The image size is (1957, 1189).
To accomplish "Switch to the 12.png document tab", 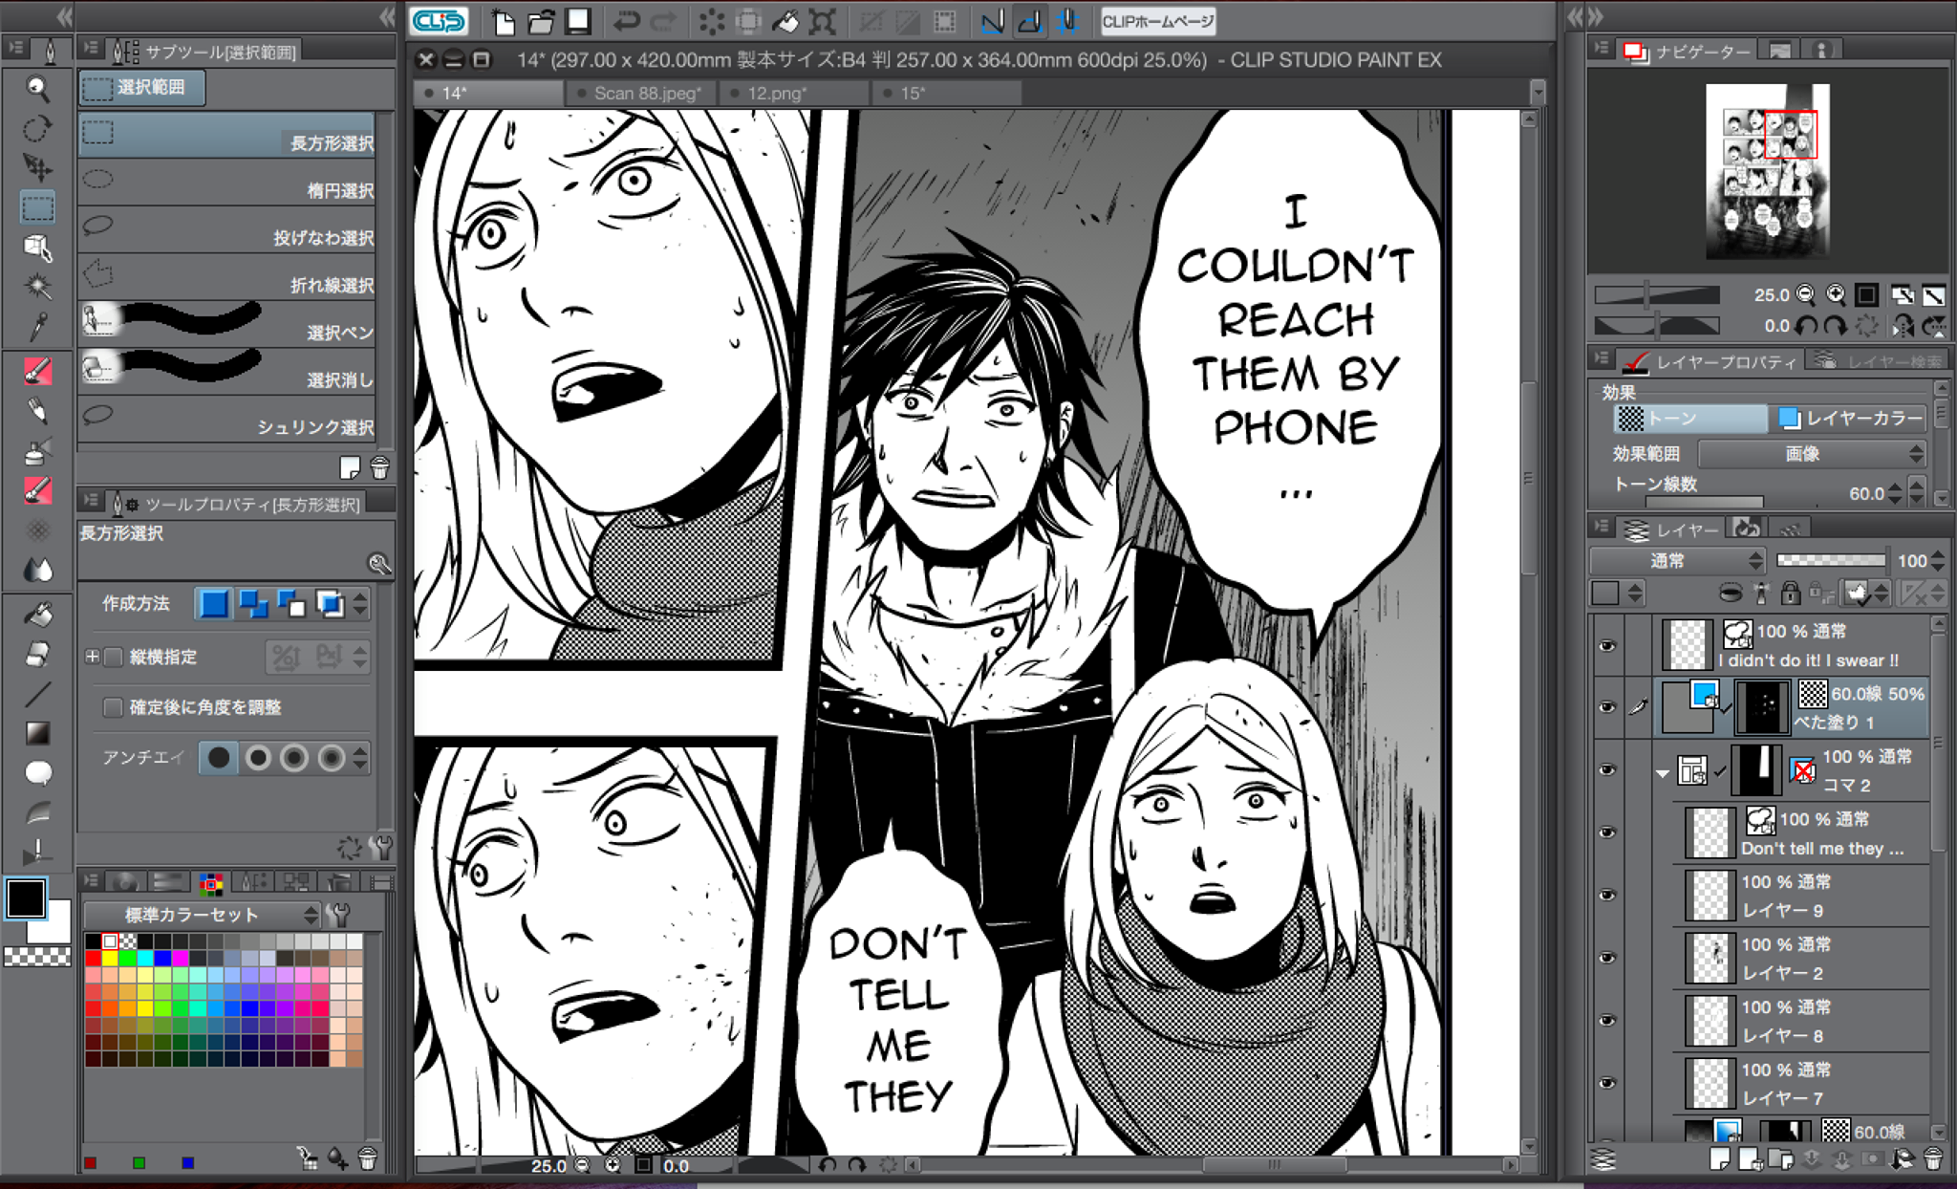I will (793, 93).
